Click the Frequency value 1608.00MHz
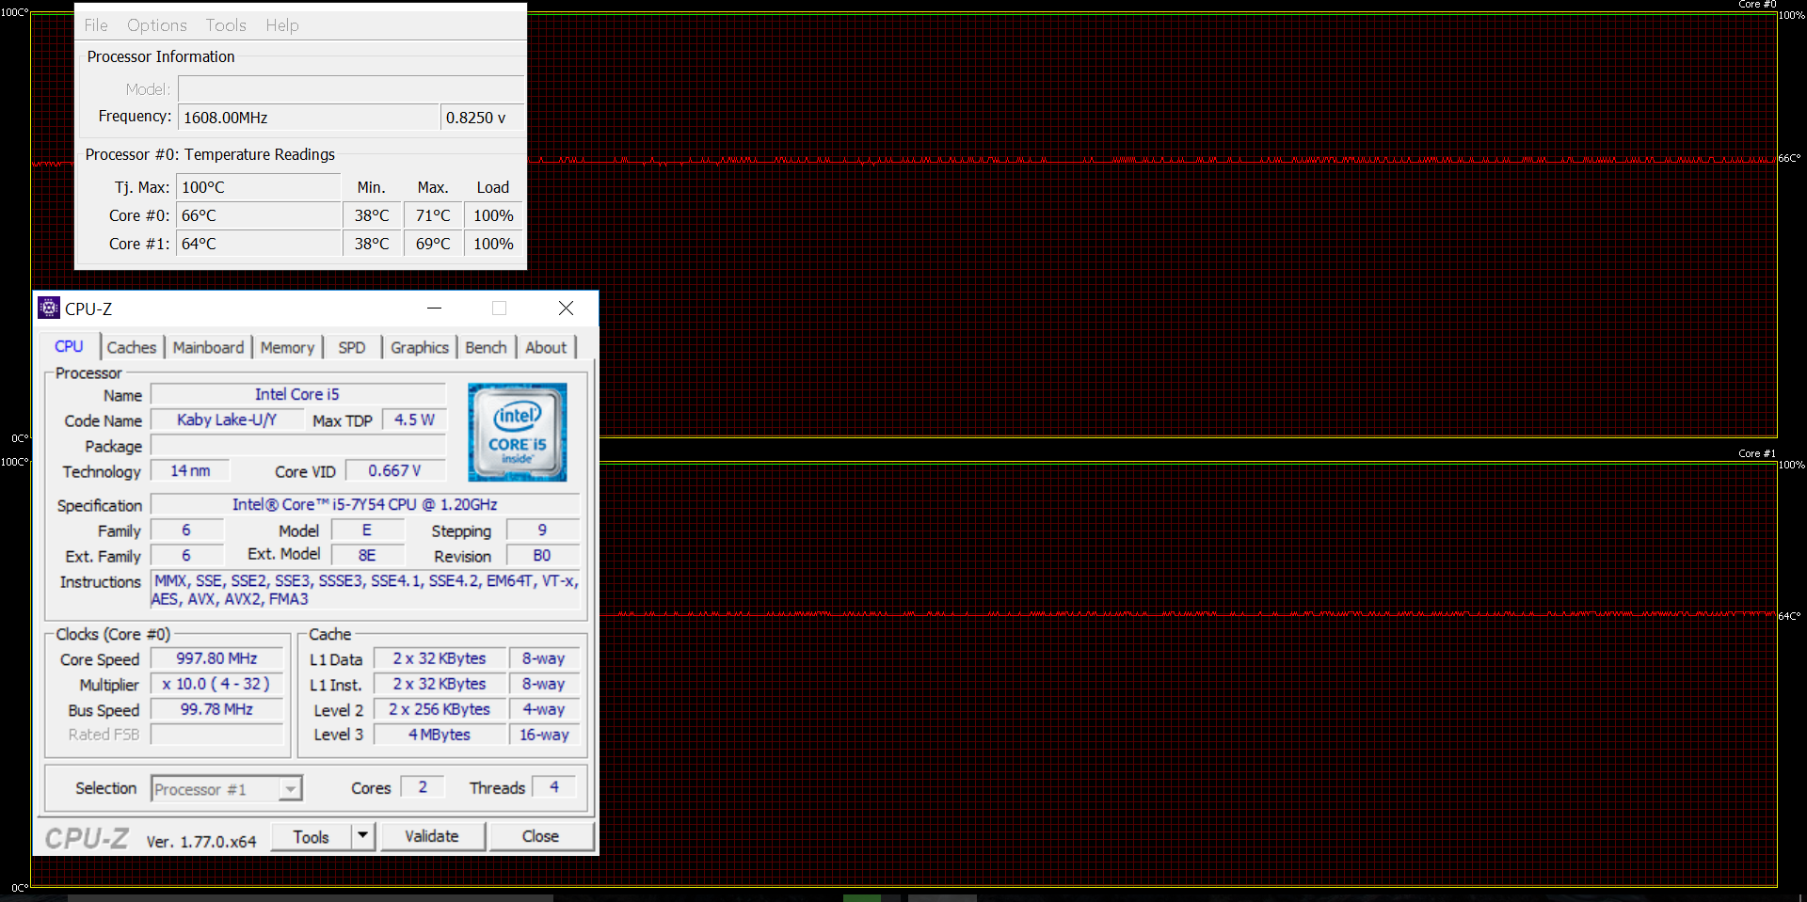This screenshot has width=1807, height=902. coord(309,118)
